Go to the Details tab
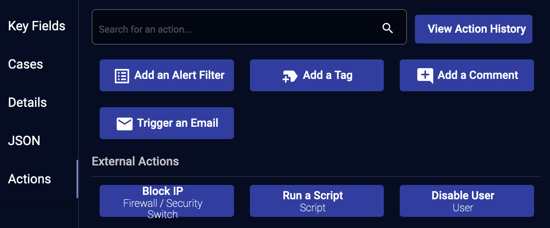The image size is (550, 228). point(27,102)
